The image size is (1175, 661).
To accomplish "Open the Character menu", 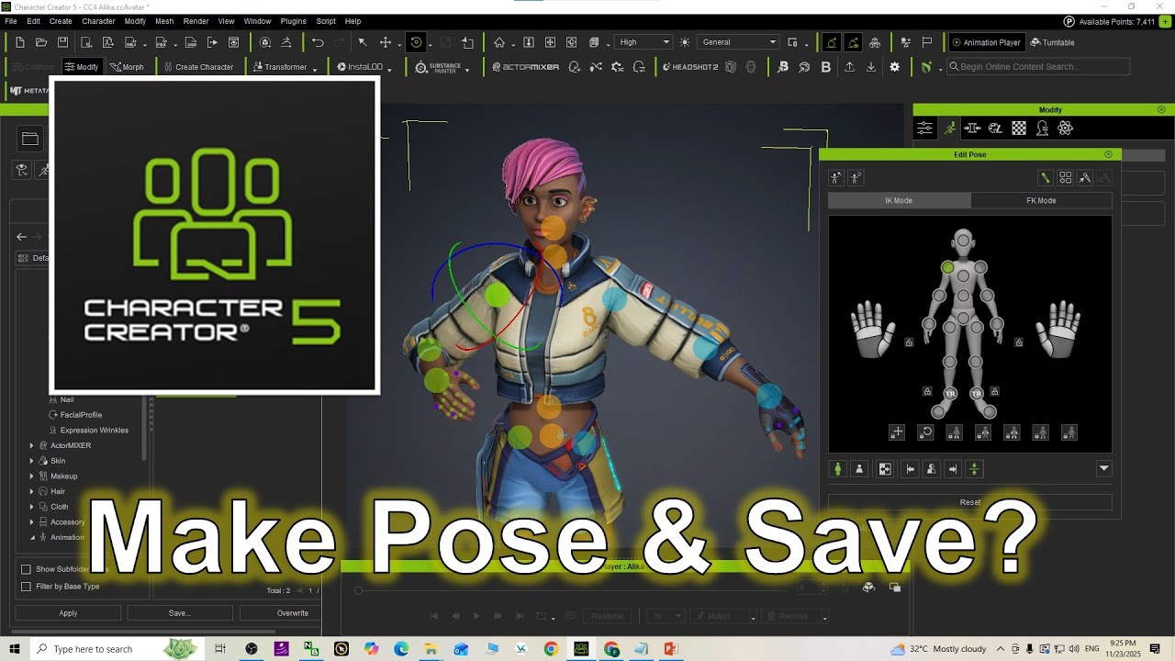I will [x=98, y=21].
